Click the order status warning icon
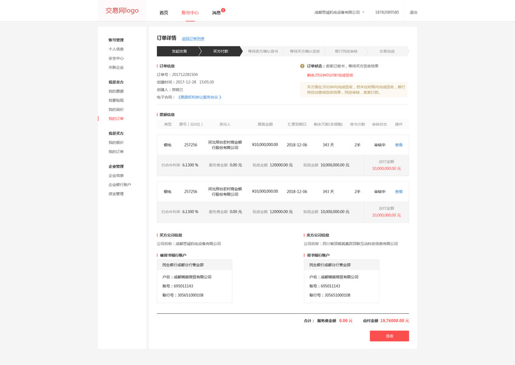515x365 pixels. (302, 66)
